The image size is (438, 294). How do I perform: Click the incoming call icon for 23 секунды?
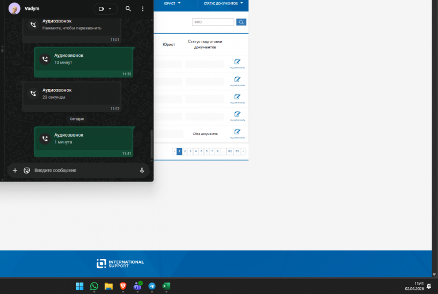tap(33, 94)
